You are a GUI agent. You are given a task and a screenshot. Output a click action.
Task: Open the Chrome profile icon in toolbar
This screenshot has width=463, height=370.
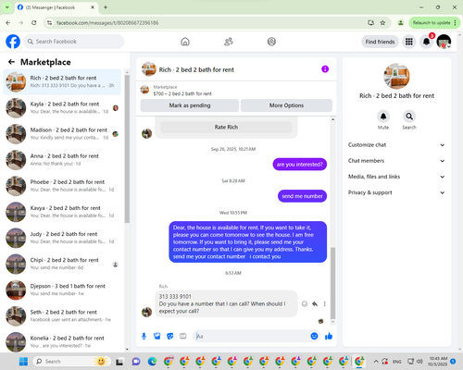coord(401,23)
